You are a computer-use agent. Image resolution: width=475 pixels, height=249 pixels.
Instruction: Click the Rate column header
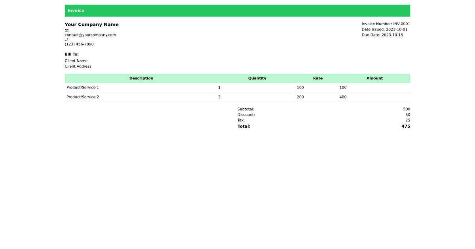point(318,78)
